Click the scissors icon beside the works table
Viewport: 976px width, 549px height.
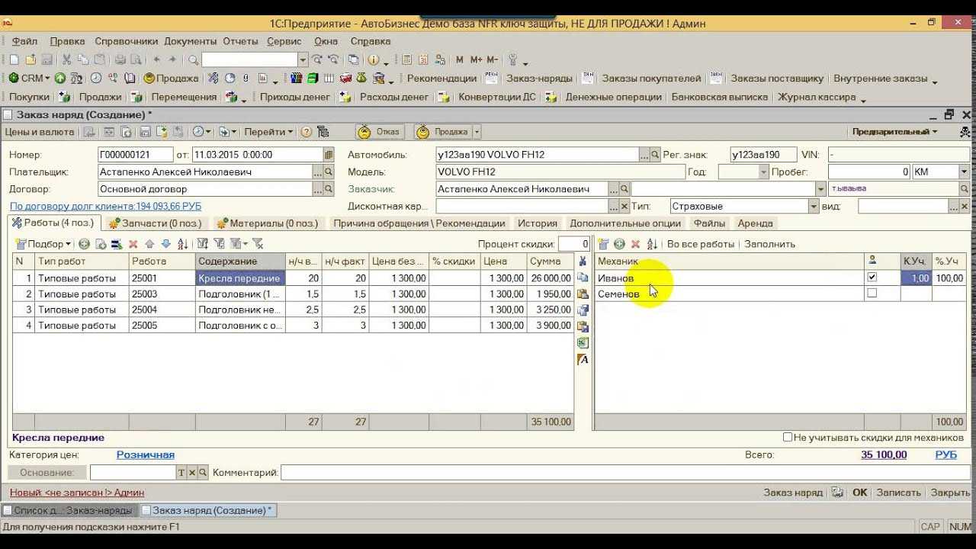pyautogui.click(x=583, y=262)
